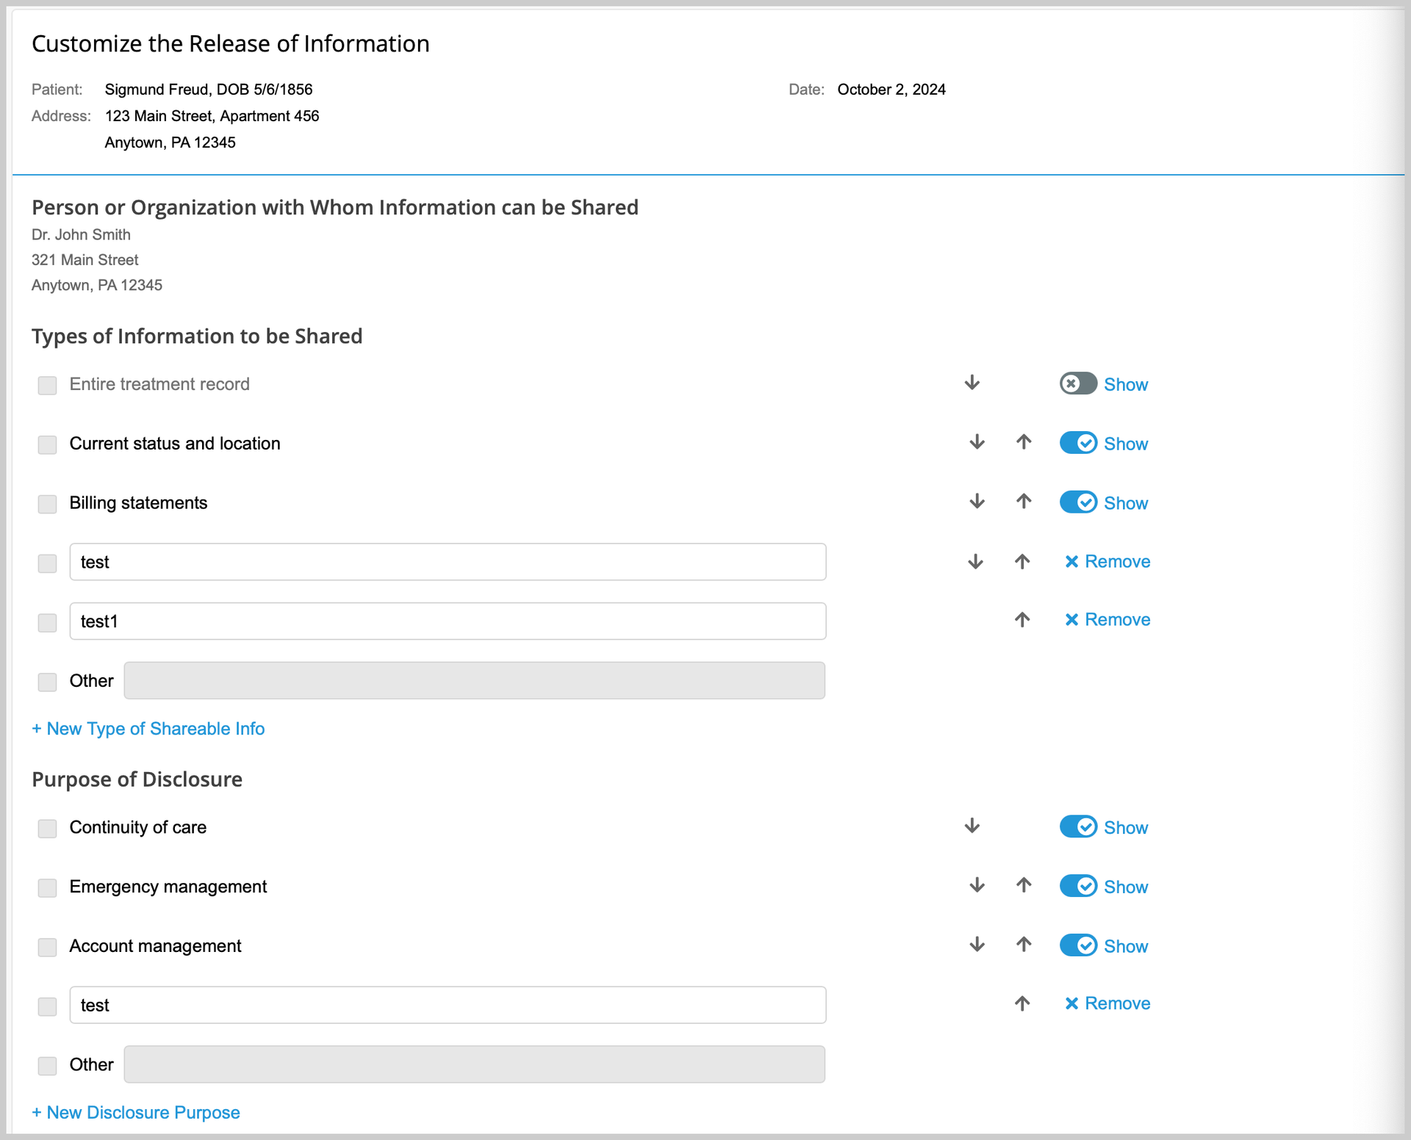1411x1140 pixels.
Task: Toggle off Show for Account management
Action: pos(1078,945)
